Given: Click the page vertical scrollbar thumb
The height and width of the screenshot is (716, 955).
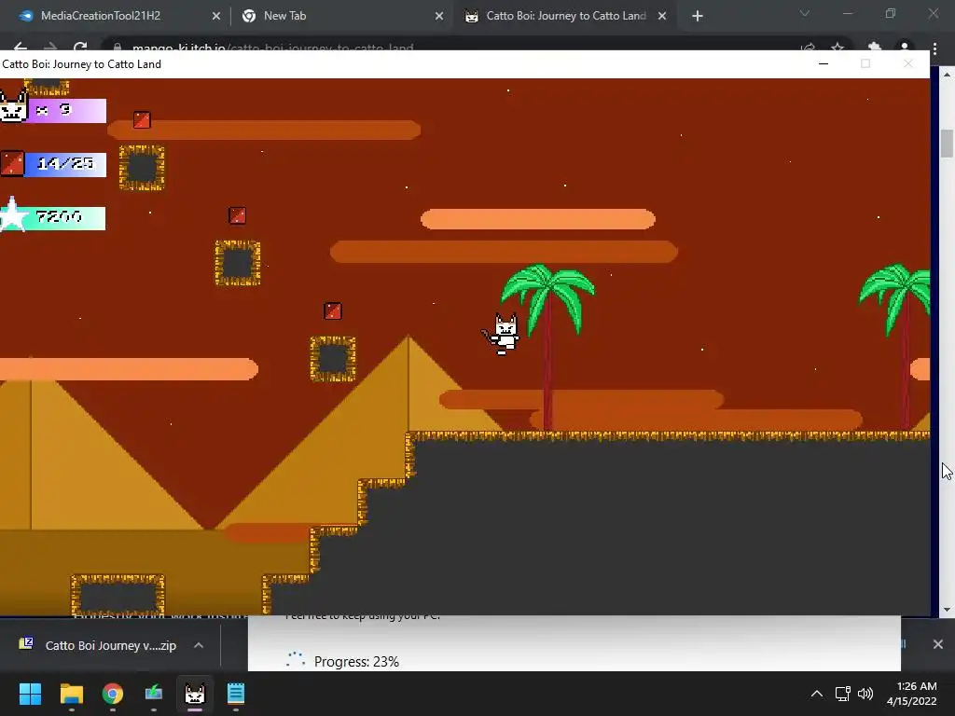Looking at the screenshot, I should (x=947, y=144).
